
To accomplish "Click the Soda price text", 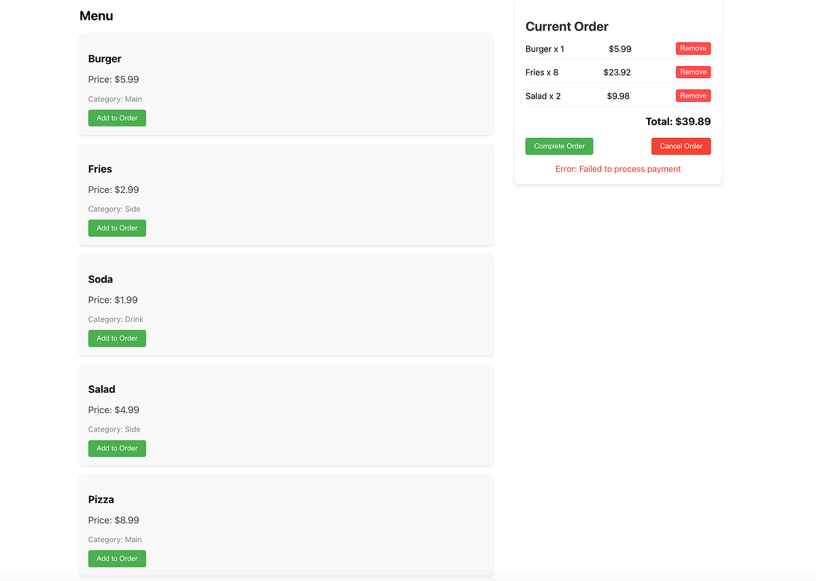I will 112,300.
